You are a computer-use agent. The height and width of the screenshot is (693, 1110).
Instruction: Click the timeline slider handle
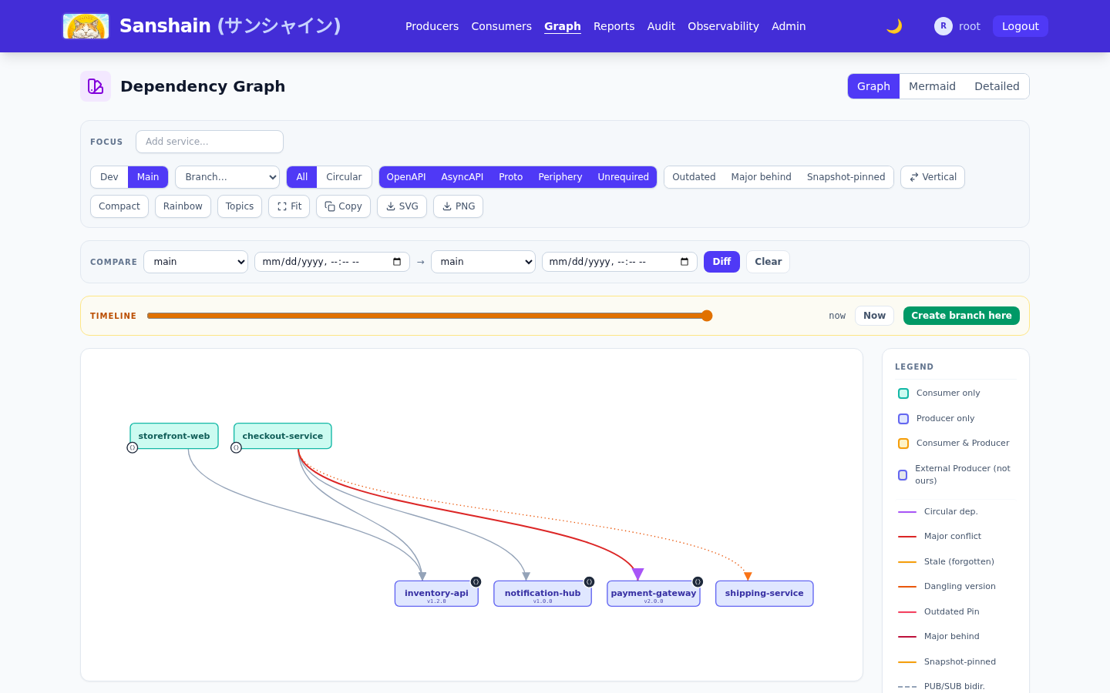click(x=707, y=316)
